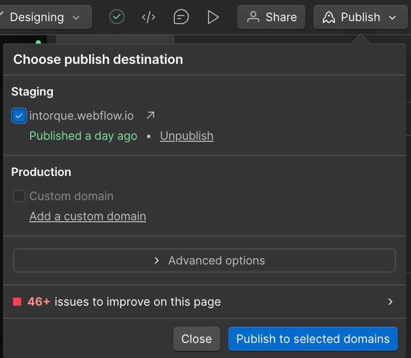
Task: Open staging site external link arrow
Action: click(151, 115)
